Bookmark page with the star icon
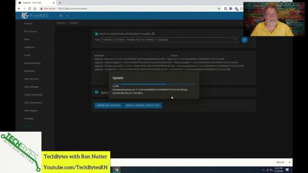Viewport: 308px width, 173px height. point(219,9)
